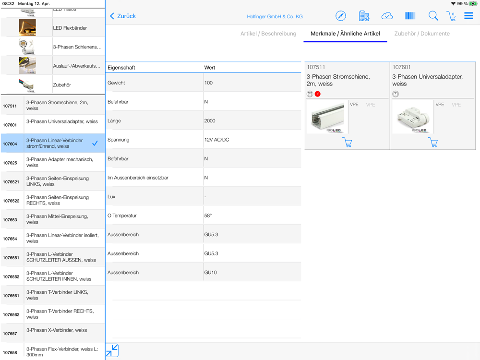Viewport: 480px width, 360px height.
Task: Tap the GU10 value cell
Action: coord(252,273)
